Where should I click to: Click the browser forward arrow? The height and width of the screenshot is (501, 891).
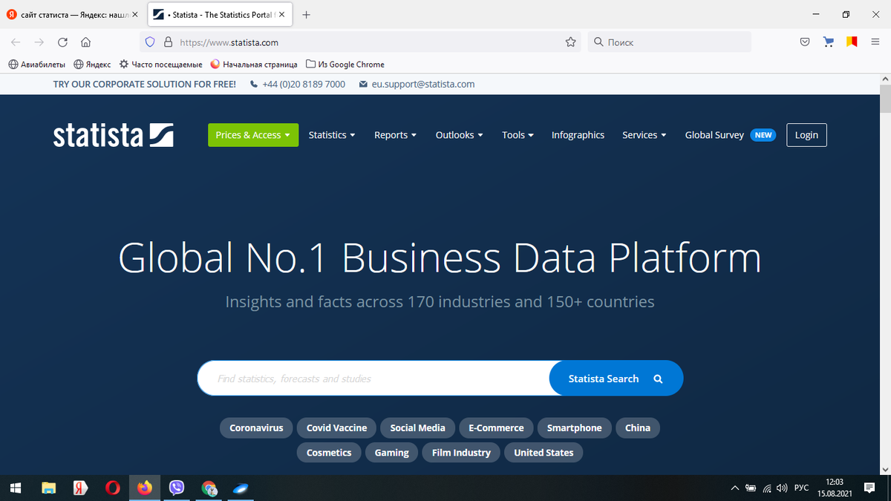click(x=39, y=42)
